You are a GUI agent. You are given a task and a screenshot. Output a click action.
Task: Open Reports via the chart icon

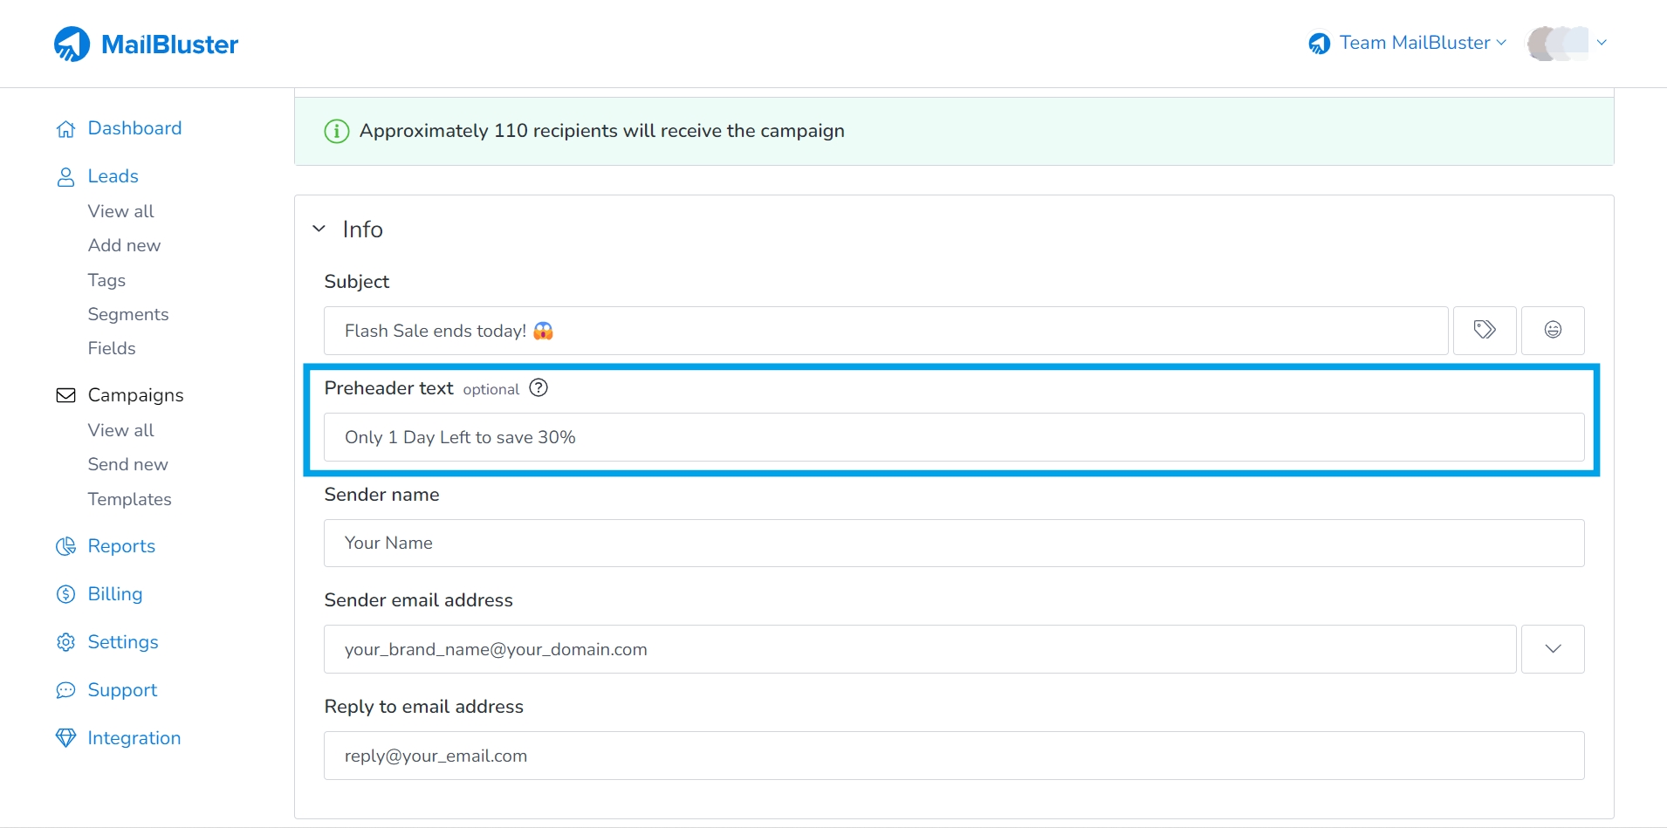click(66, 546)
